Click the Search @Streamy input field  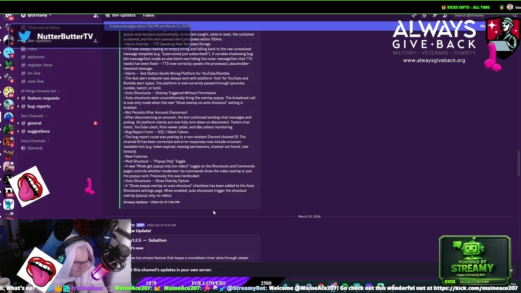click(x=484, y=15)
